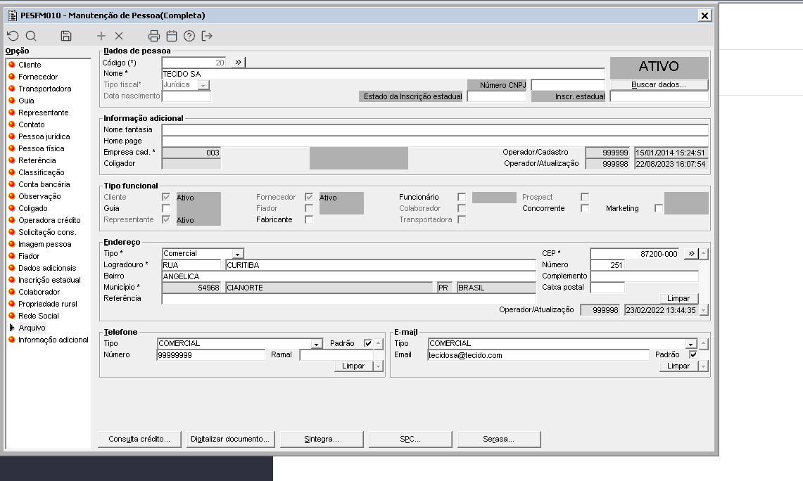Click Endereço scroll up arrow
The image size is (803, 481).
click(704, 253)
